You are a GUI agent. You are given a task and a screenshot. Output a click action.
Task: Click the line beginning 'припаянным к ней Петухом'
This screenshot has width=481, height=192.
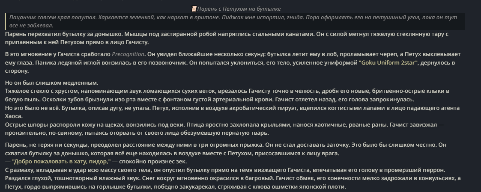coord(77,42)
